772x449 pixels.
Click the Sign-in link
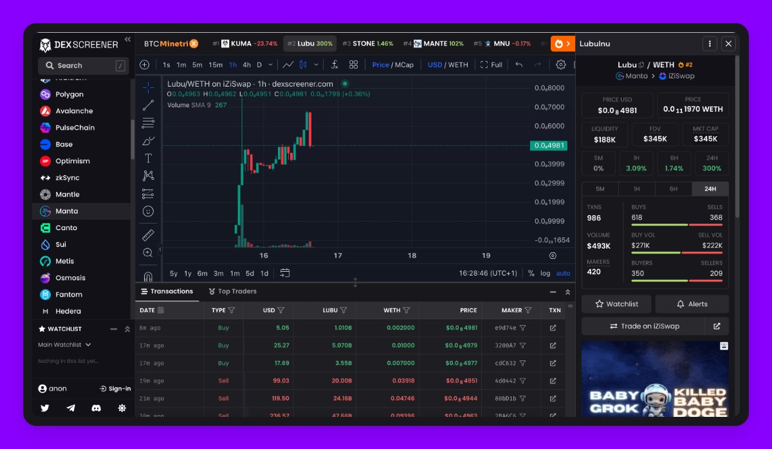[x=115, y=389]
